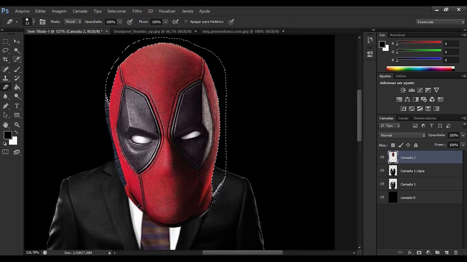
Task: Delete the selected layer via trash icon
Action: click(x=456, y=253)
